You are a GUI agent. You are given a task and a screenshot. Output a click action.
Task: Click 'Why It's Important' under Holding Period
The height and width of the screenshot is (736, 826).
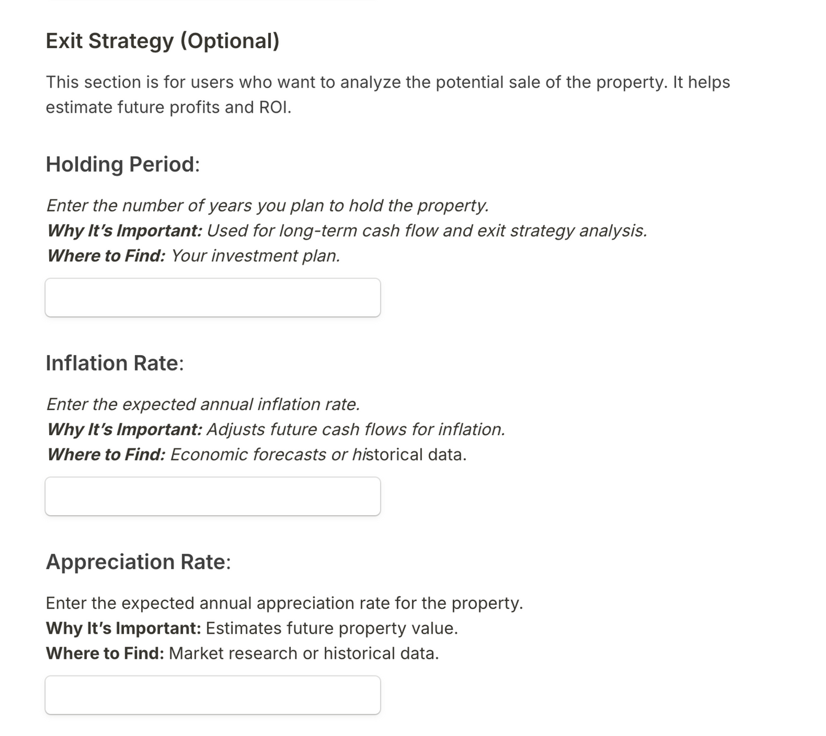coord(123,230)
